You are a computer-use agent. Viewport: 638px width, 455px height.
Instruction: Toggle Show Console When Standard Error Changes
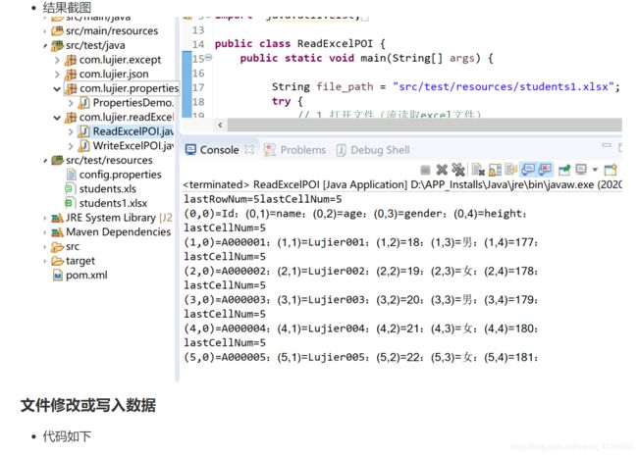[x=545, y=169]
